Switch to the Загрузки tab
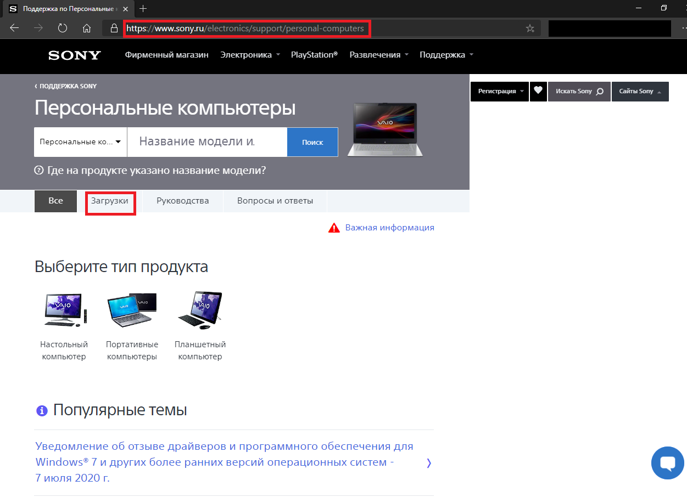The height and width of the screenshot is (503, 687). tap(110, 201)
